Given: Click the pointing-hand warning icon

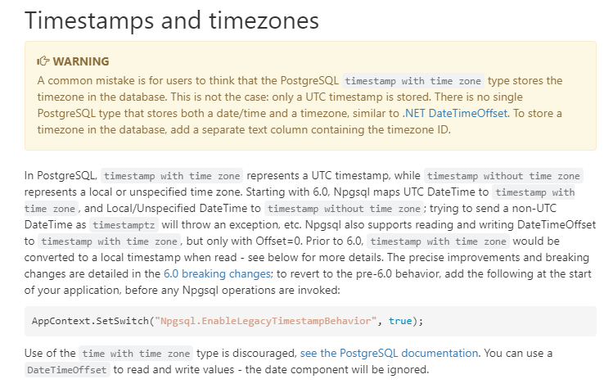Looking at the screenshot, I should [x=43, y=61].
